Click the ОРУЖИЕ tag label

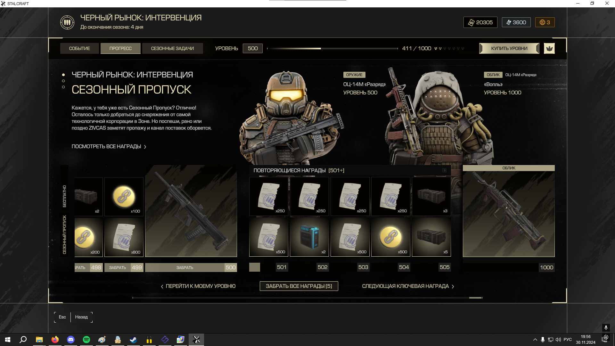click(x=354, y=75)
